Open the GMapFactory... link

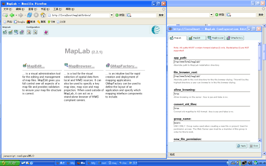tap(124, 66)
